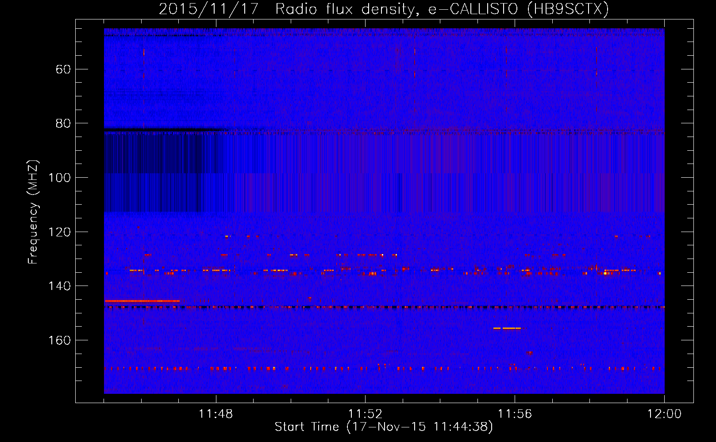
Task: Click the Frequency (MHZ) axis label
Action: click(x=33, y=212)
